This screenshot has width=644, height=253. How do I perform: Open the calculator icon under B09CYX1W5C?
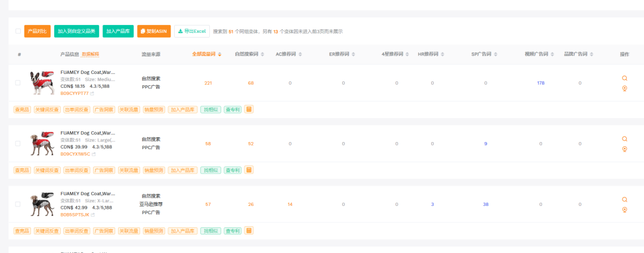249,170
